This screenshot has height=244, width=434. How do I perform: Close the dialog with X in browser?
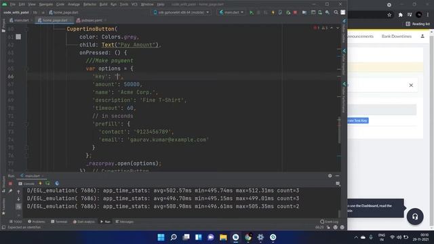point(411,85)
